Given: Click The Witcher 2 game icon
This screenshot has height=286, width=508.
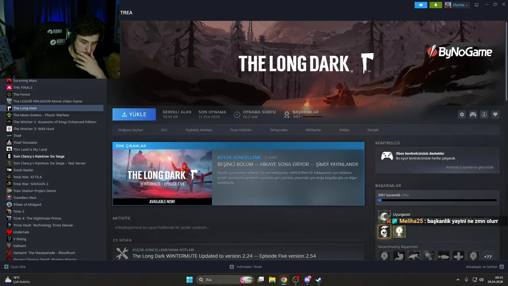Looking at the screenshot, I should click(9, 122).
